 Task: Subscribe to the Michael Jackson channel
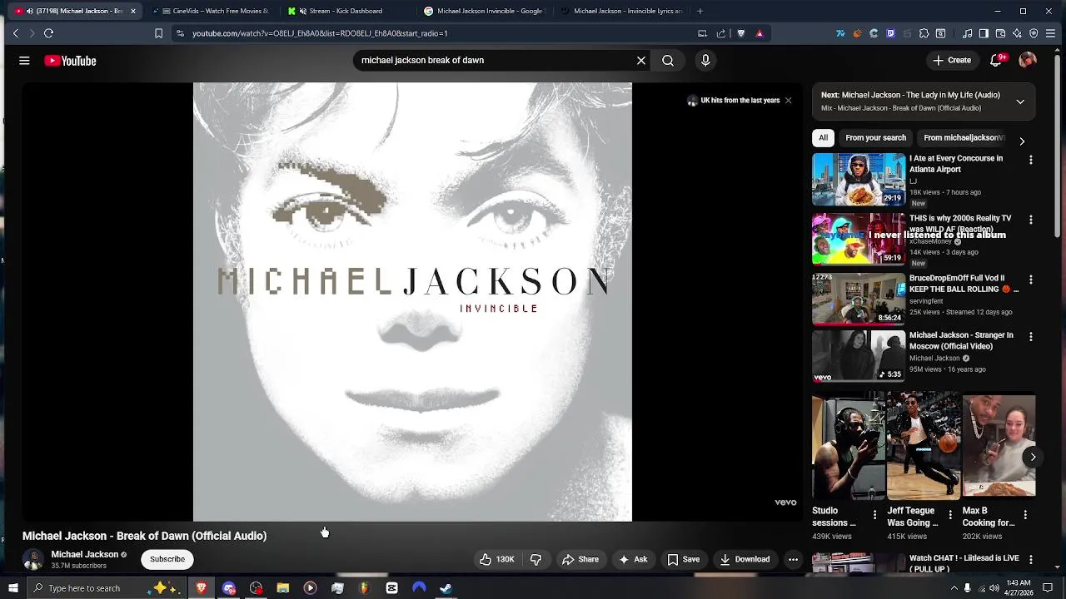click(167, 559)
